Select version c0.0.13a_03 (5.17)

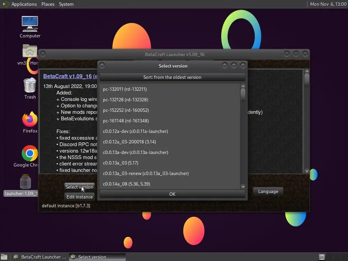(170, 163)
